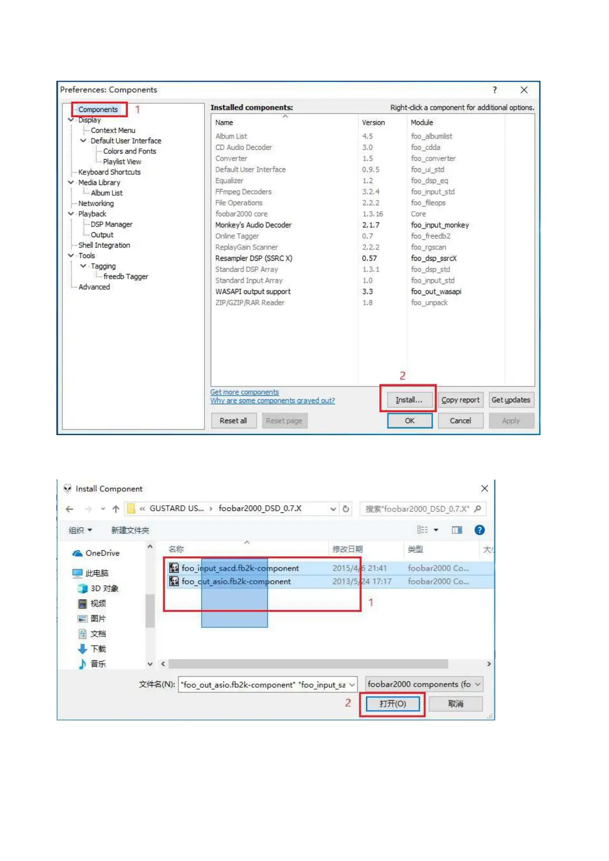Click the 视频 folder icon
609x861 pixels.
coord(83,604)
